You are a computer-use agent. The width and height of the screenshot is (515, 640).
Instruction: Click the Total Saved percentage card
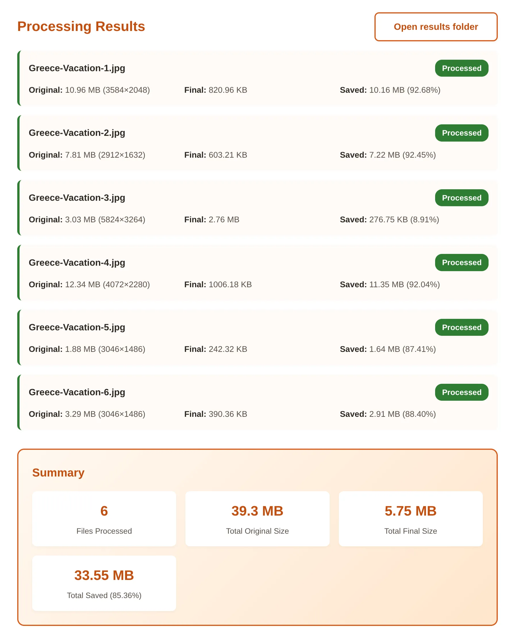tap(104, 583)
